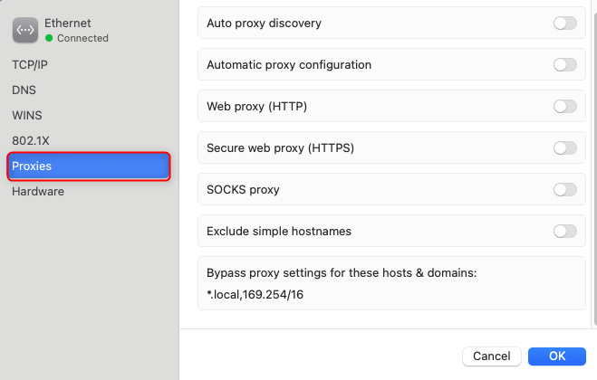
Task: Enable Secure web proxy (HTTPS) switch
Action: (565, 148)
